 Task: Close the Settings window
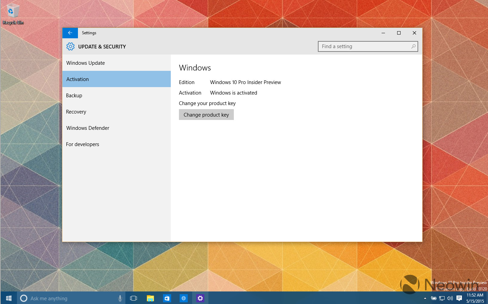(x=414, y=33)
